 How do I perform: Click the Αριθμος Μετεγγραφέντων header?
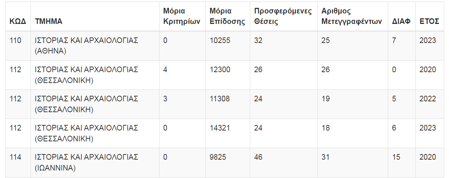[x=352, y=16]
